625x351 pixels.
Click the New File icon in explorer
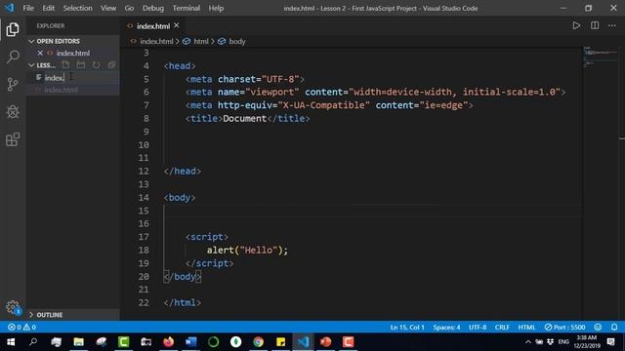tap(65, 65)
